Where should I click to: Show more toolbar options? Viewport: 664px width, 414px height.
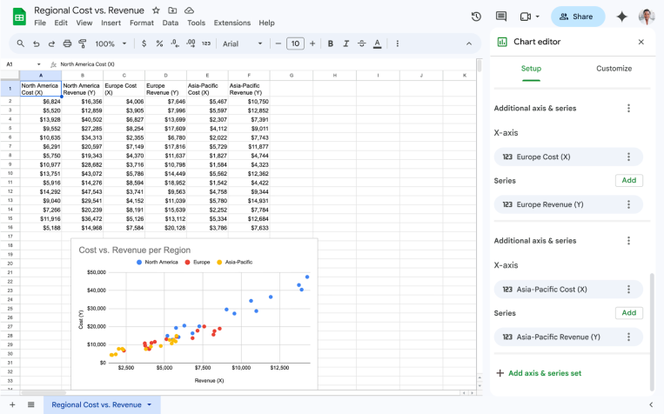pyautogui.click(x=397, y=43)
